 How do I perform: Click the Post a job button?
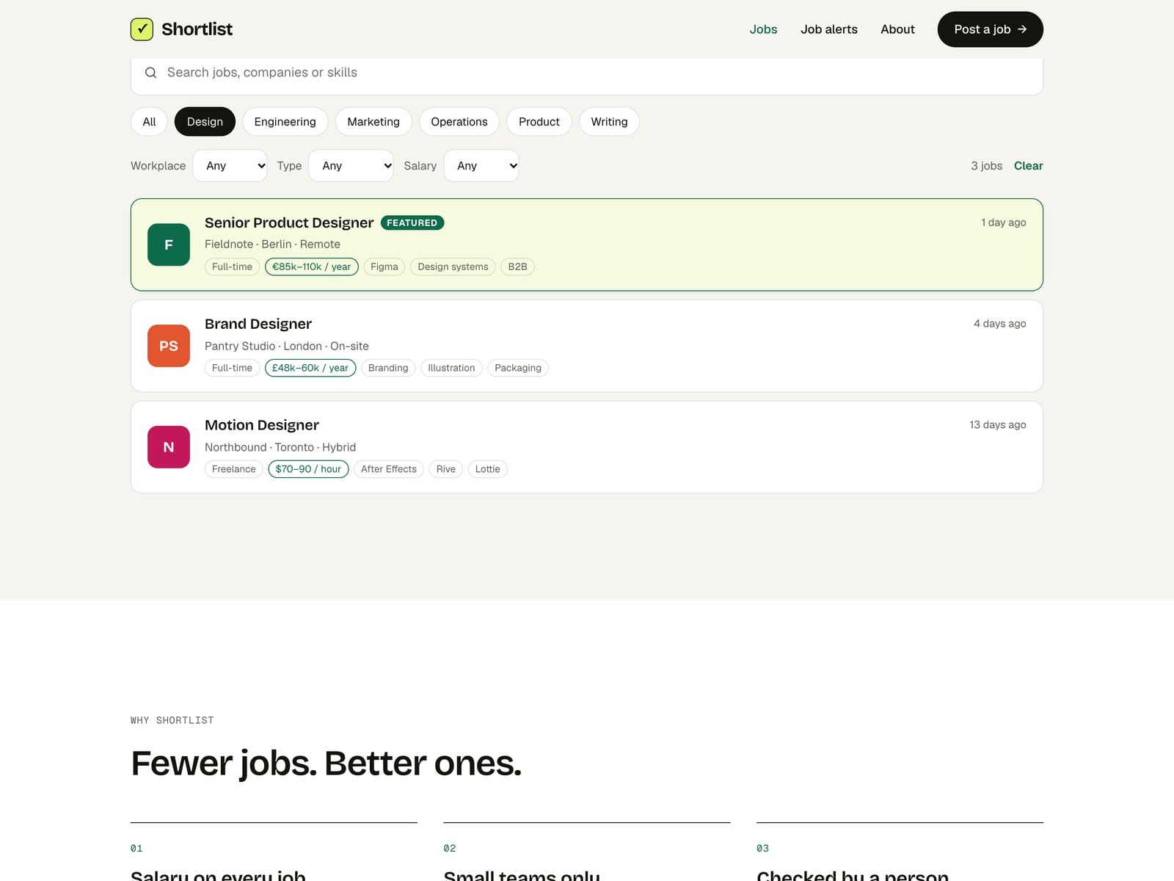click(x=990, y=29)
